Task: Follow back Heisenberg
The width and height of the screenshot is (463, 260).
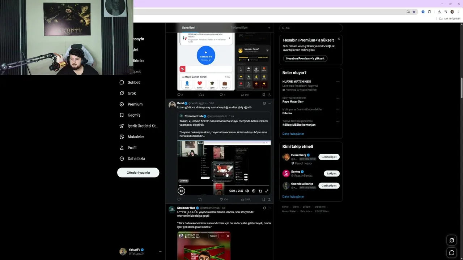Action: click(x=329, y=157)
